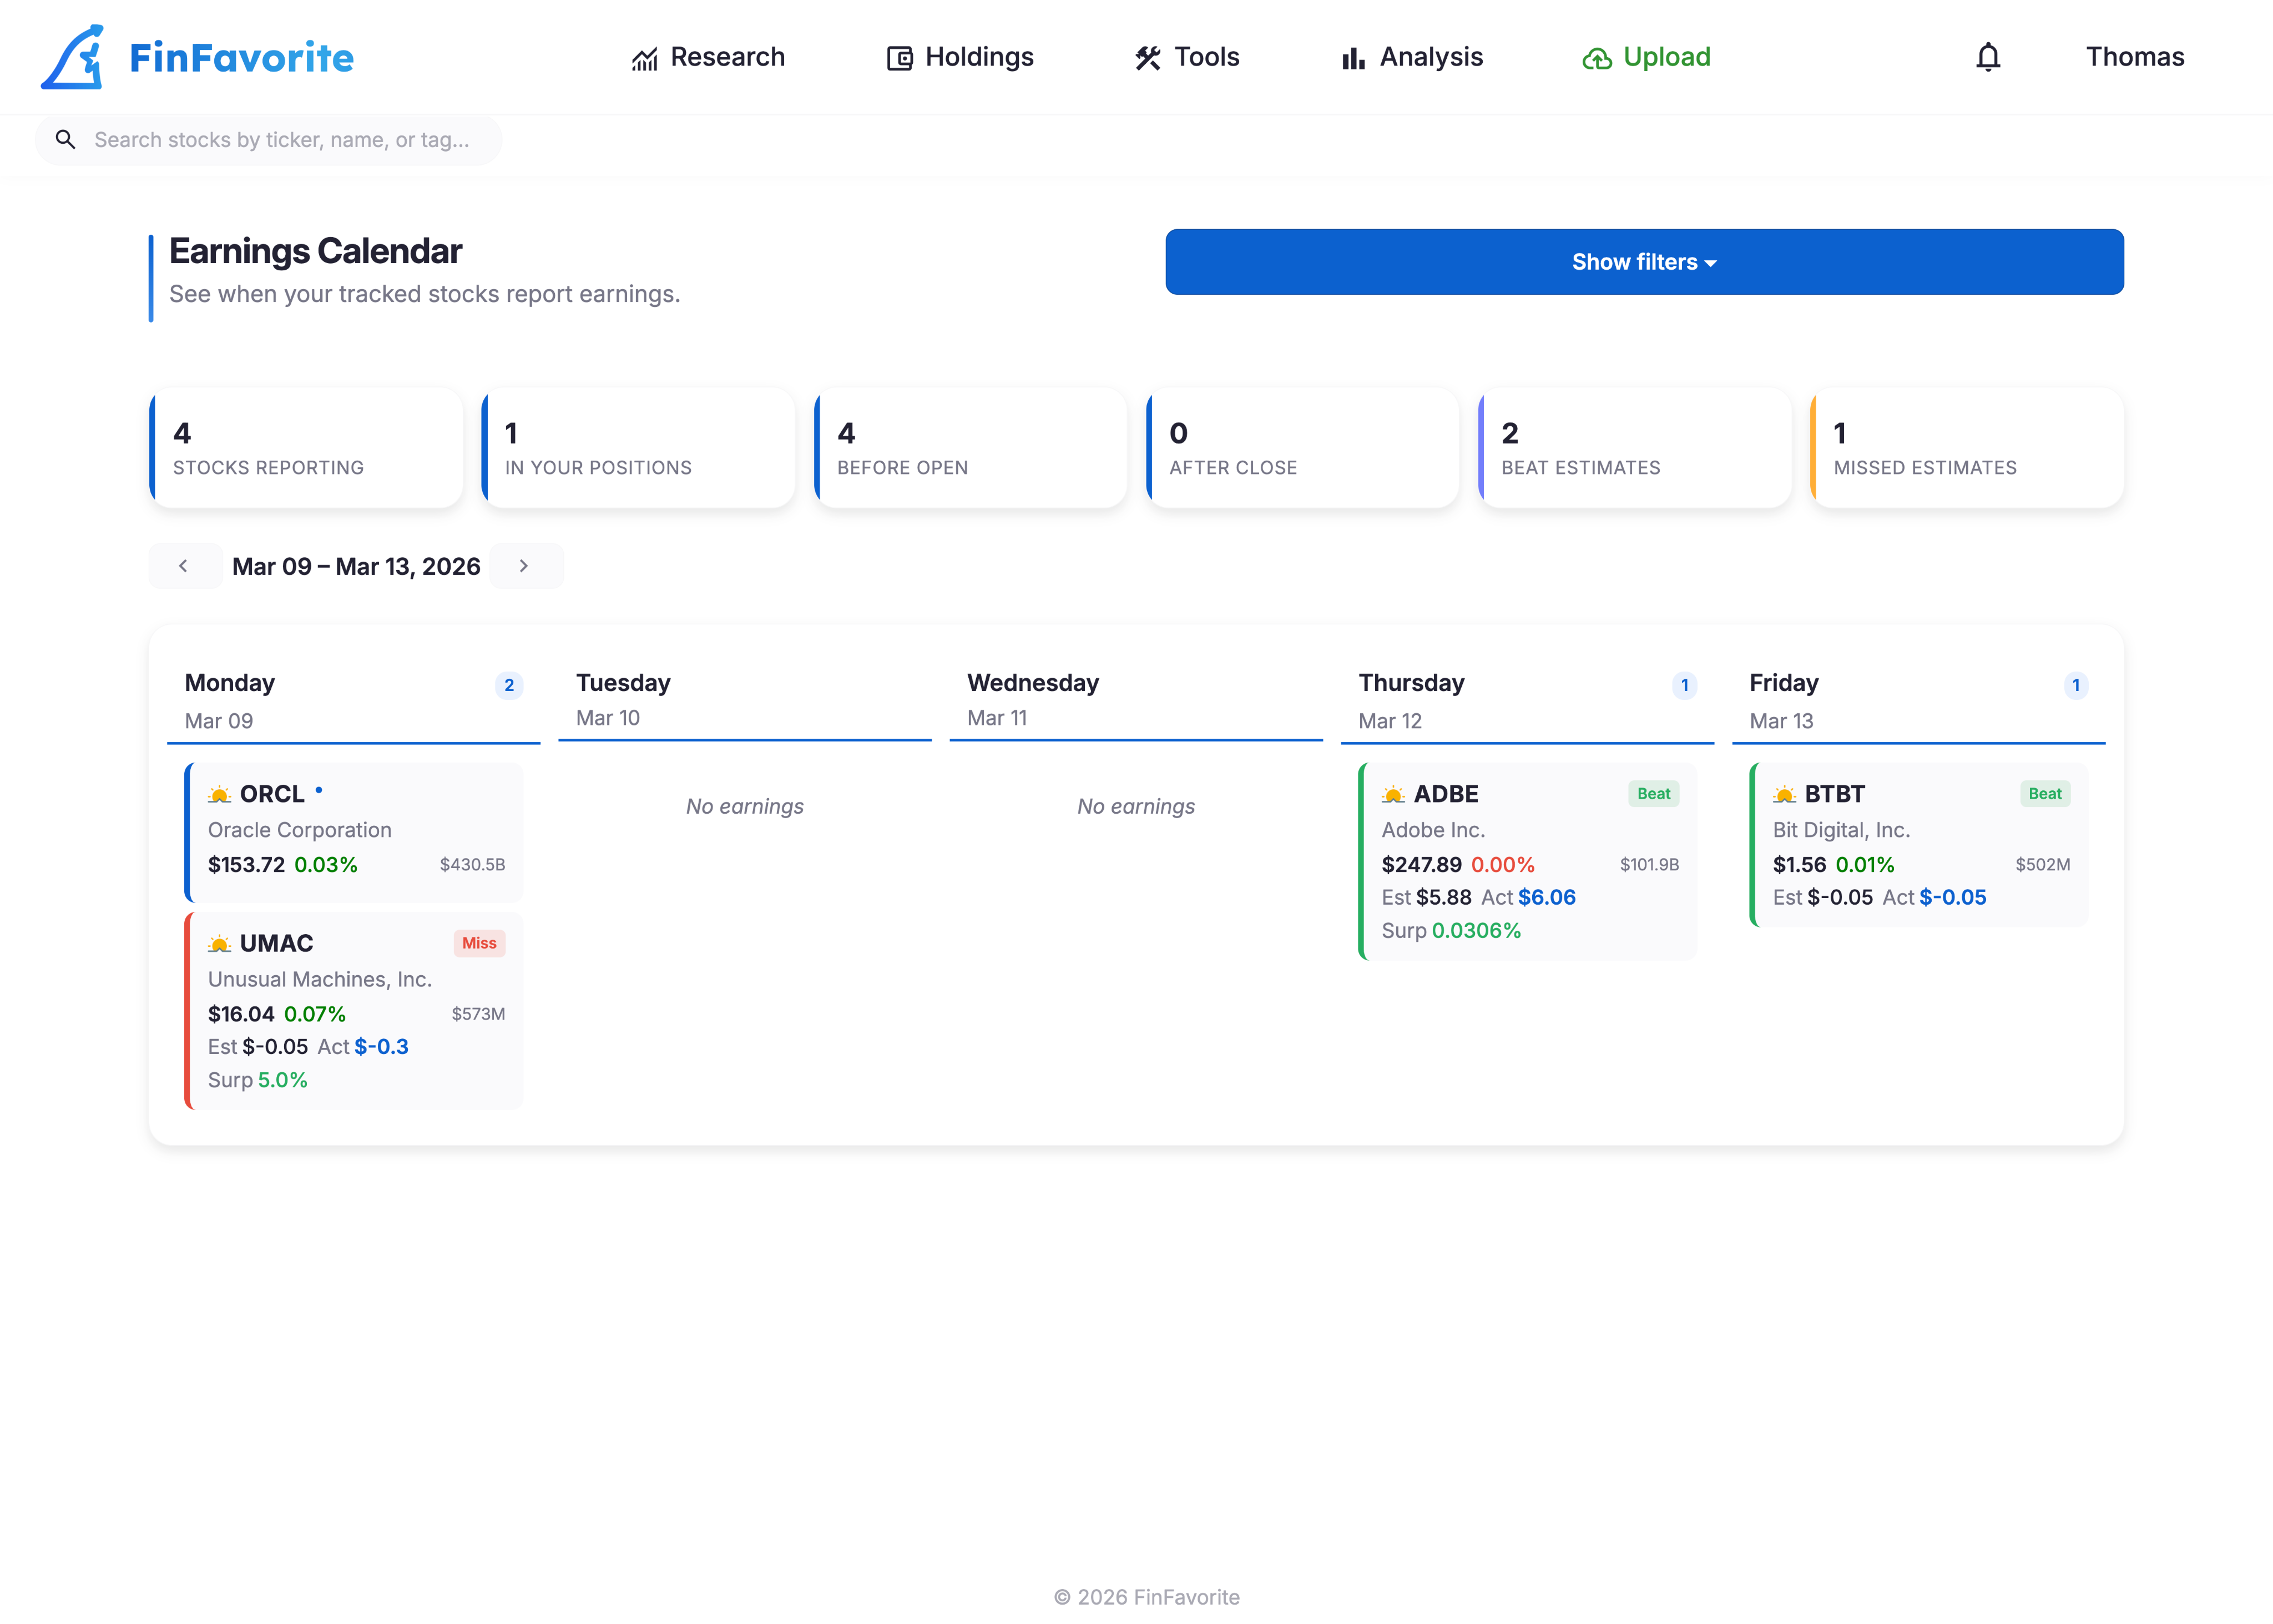
Task: Click Bit Digital, Inc. company name
Action: pyautogui.click(x=1841, y=830)
